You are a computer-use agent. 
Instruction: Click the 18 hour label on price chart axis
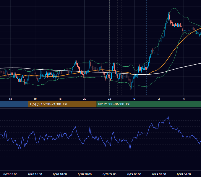coord(60,99)
